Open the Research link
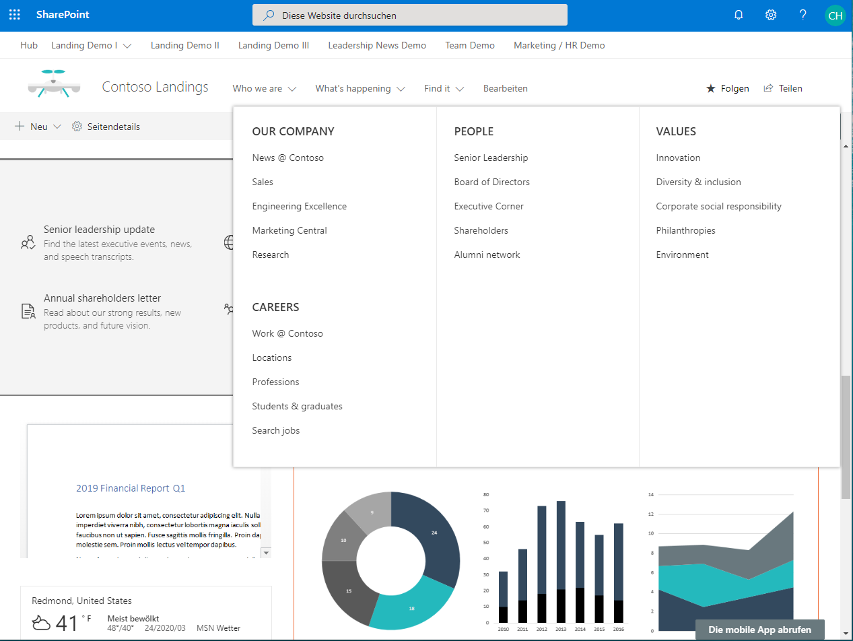 coord(271,255)
